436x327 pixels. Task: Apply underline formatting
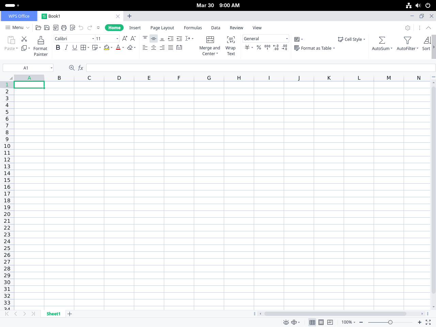(x=75, y=47)
